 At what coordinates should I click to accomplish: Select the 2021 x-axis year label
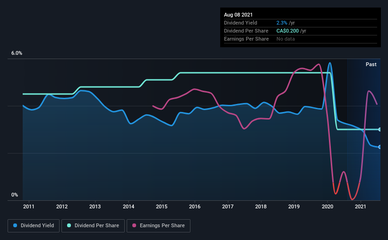[360, 206]
